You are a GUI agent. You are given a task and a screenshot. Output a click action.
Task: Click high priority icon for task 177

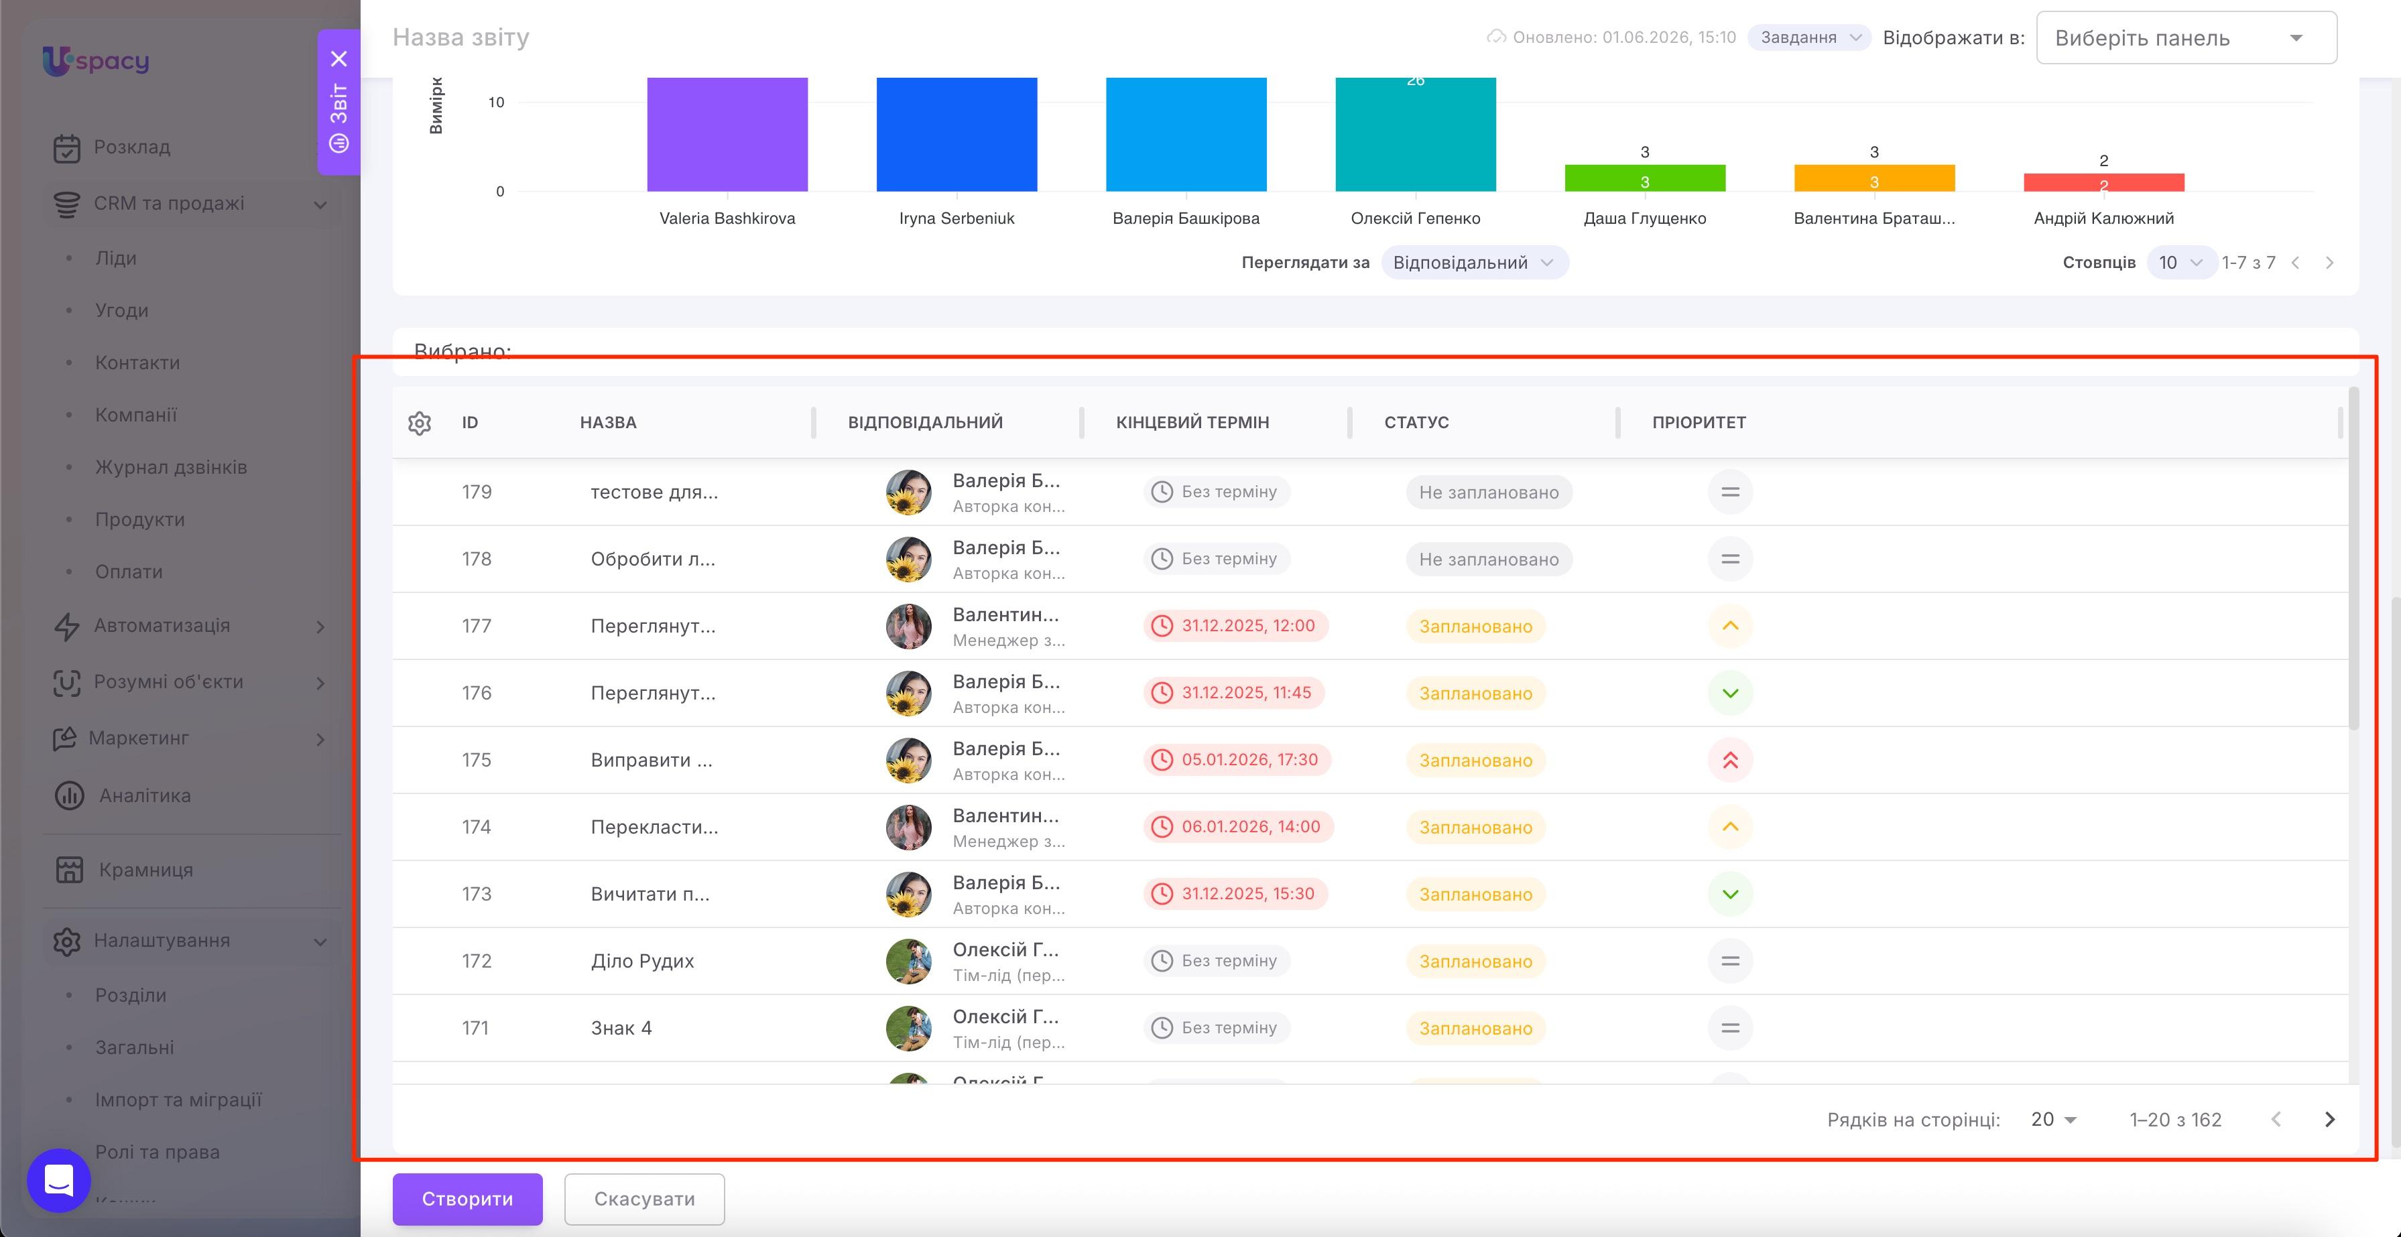tap(1730, 626)
